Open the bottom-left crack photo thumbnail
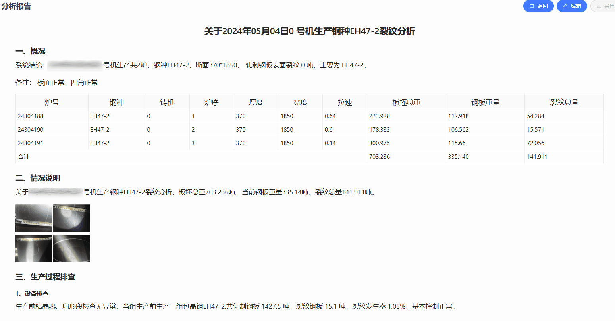 click(34, 248)
